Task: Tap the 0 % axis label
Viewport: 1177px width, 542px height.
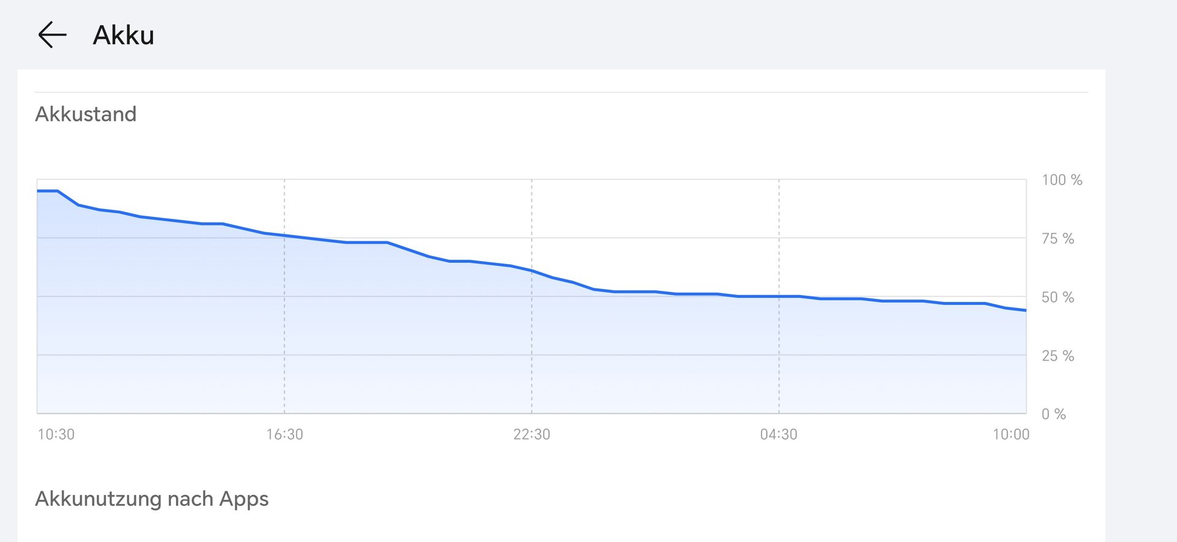Action: coord(1053,414)
